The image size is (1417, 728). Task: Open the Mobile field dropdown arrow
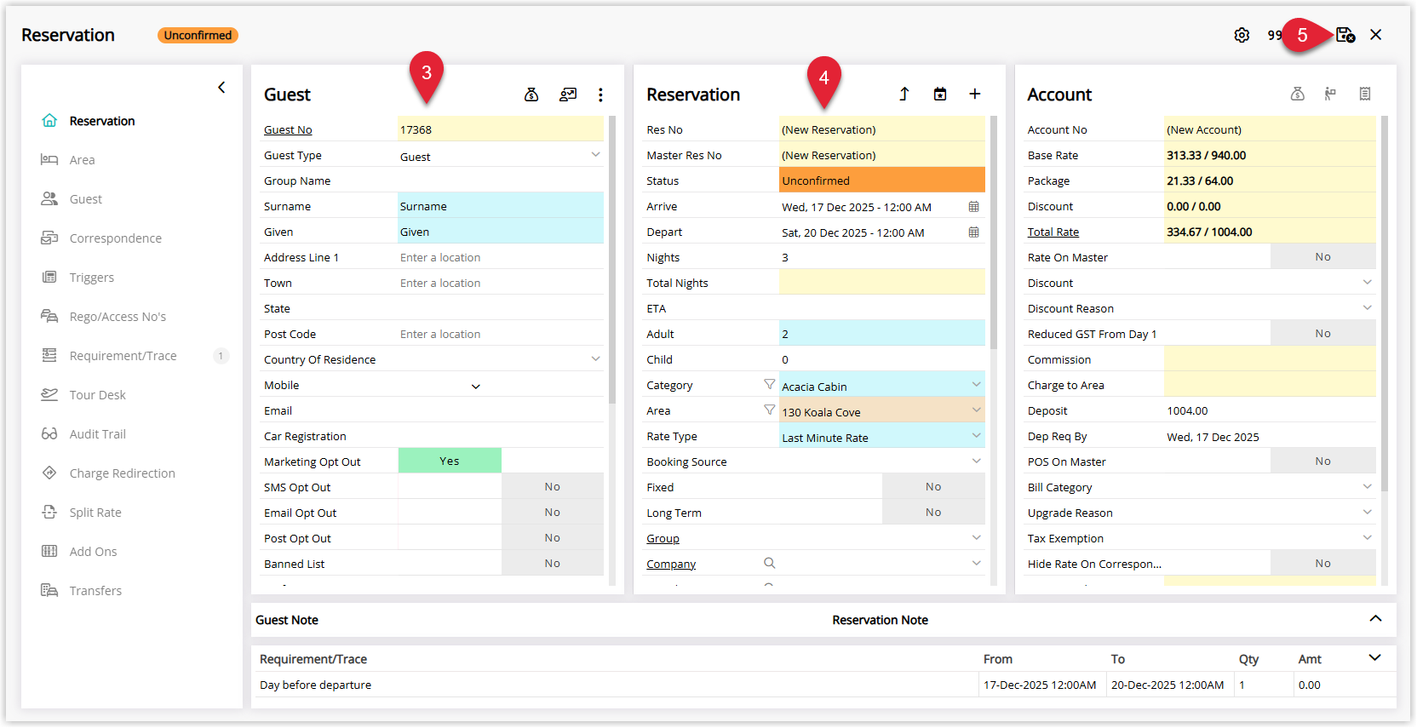click(476, 386)
